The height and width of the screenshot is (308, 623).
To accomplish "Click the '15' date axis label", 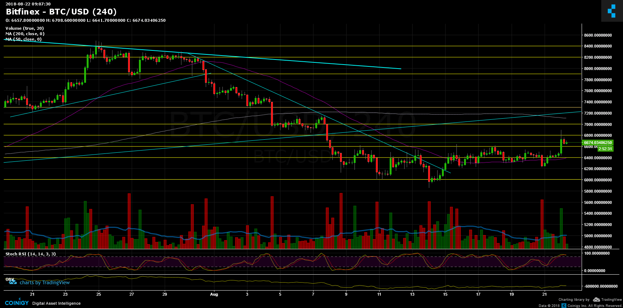I will pyautogui.click(x=445, y=294).
